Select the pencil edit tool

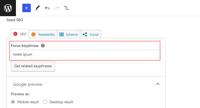tap(37, 8)
